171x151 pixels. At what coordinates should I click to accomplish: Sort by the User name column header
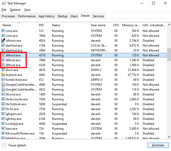coord(99,25)
